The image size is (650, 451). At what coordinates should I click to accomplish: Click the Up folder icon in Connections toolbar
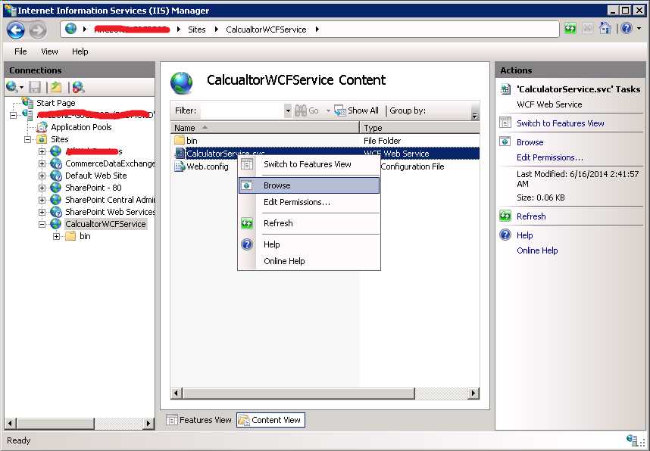tap(56, 87)
